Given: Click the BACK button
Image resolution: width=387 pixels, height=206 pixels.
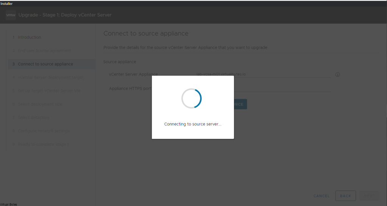Looking at the screenshot, I should pyautogui.click(x=345, y=196).
